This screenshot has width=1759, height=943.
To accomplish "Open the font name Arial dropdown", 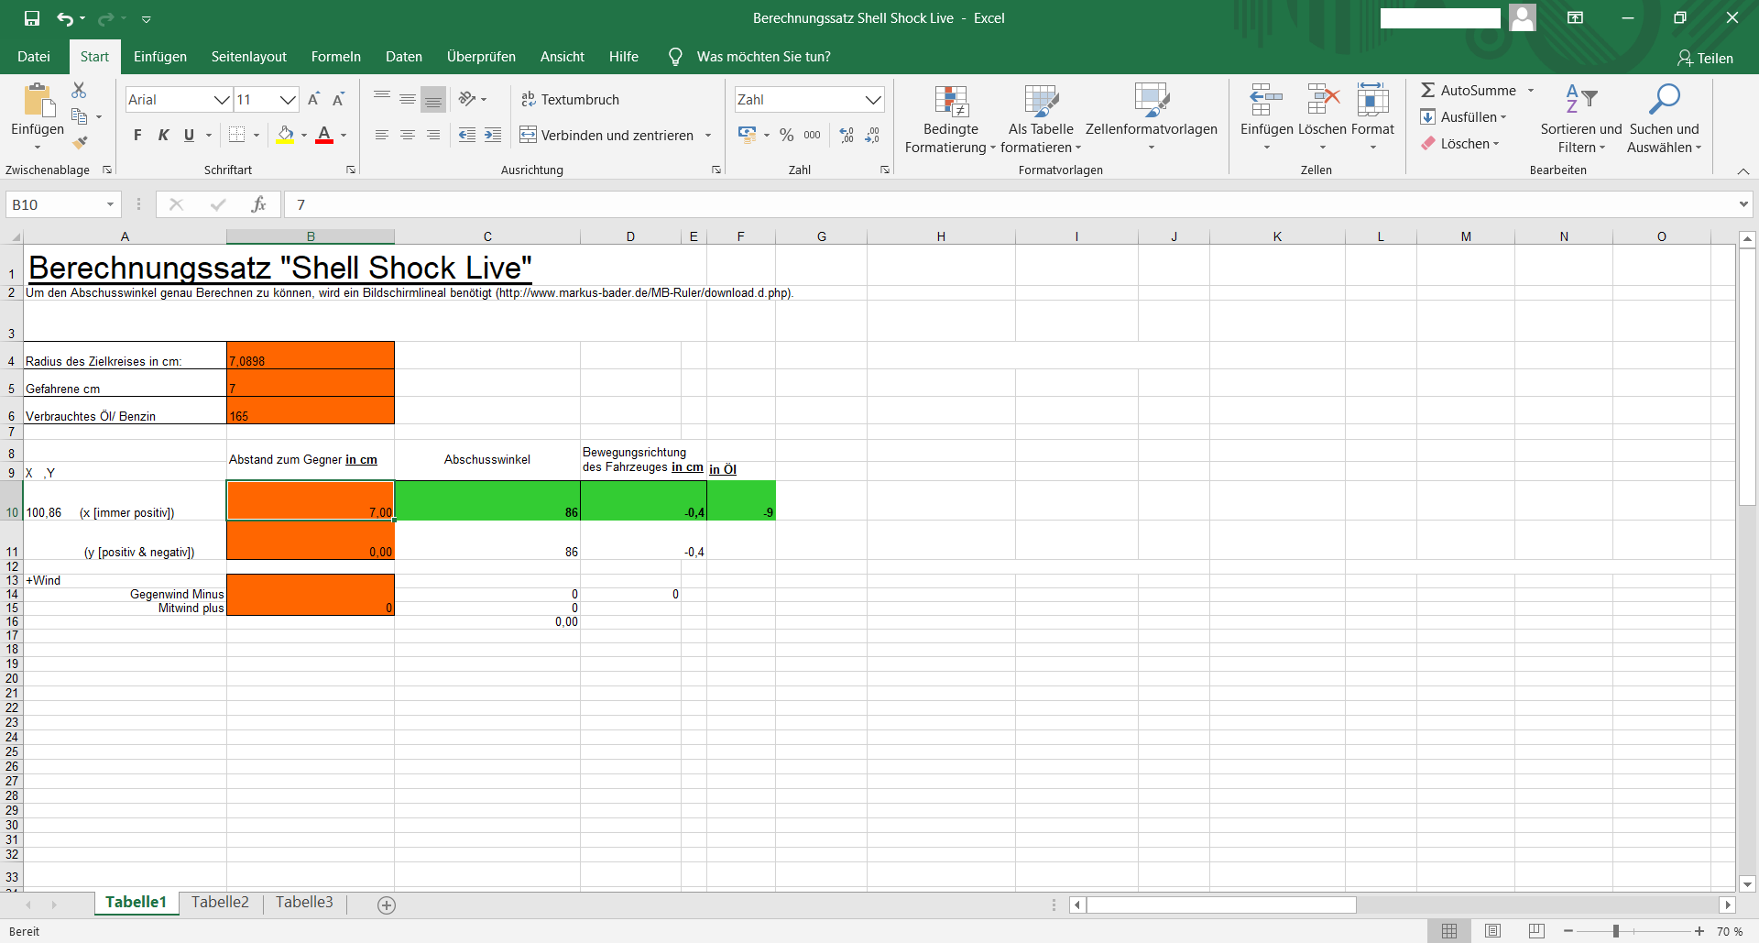I will (221, 100).
